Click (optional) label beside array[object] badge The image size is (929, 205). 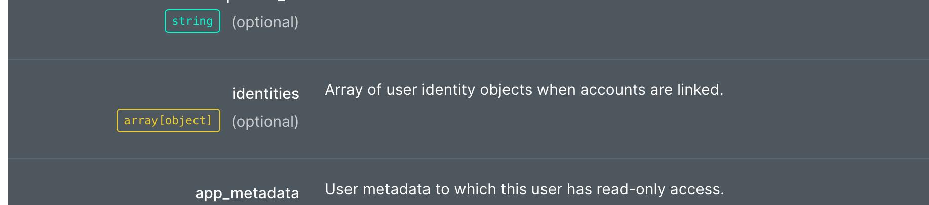point(265,122)
